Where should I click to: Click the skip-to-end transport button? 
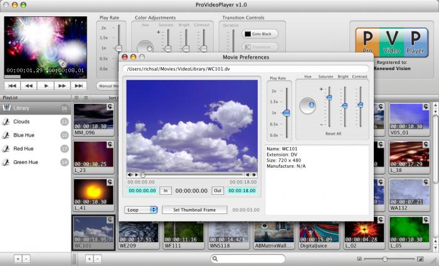78,85
